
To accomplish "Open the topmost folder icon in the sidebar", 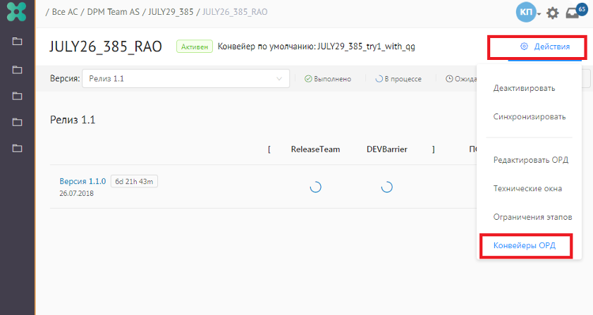I will click(17, 42).
